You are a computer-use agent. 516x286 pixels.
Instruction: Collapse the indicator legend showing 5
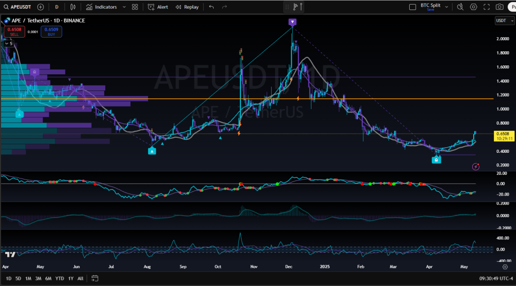click(9, 43)
